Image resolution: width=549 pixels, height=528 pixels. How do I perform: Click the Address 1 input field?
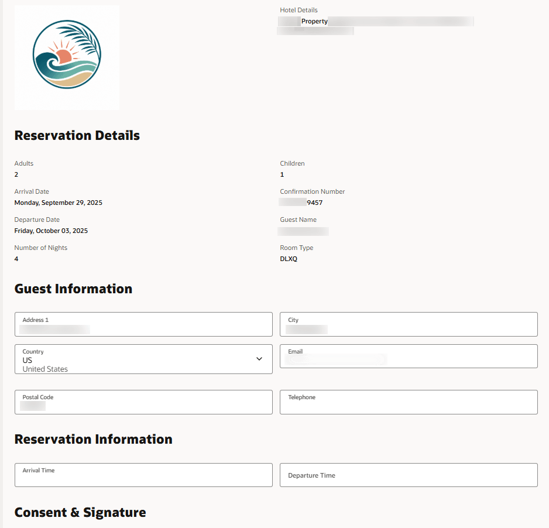tap(143, 324)
